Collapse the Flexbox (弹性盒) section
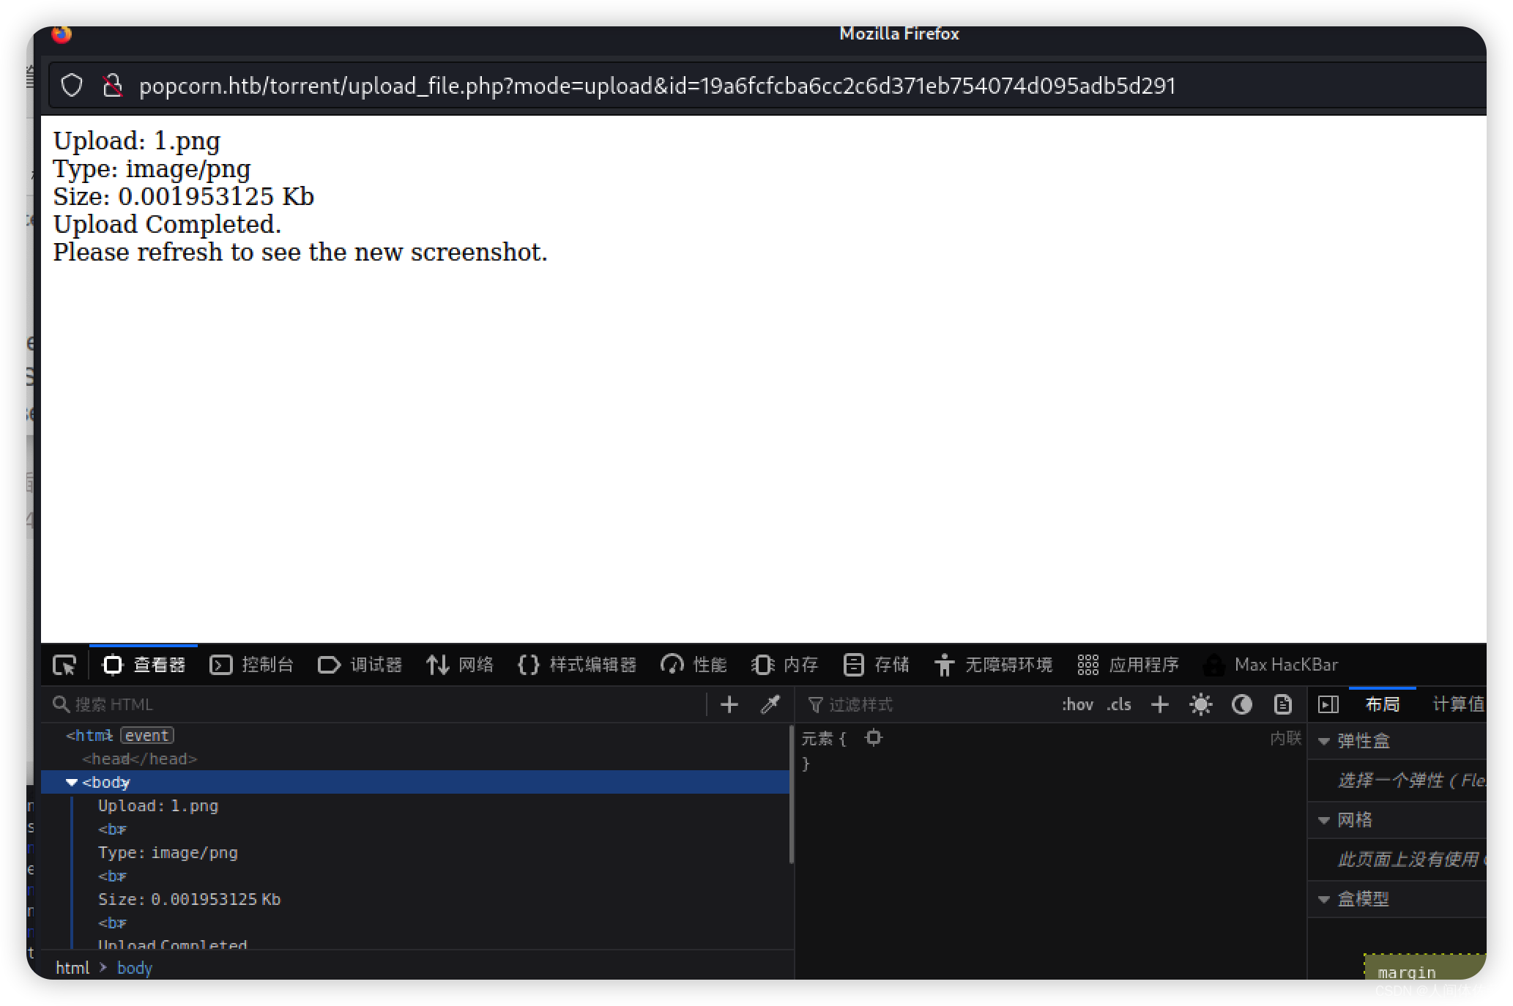The width and height of the screenshot is (1513, 1006). pos(1324,741)
